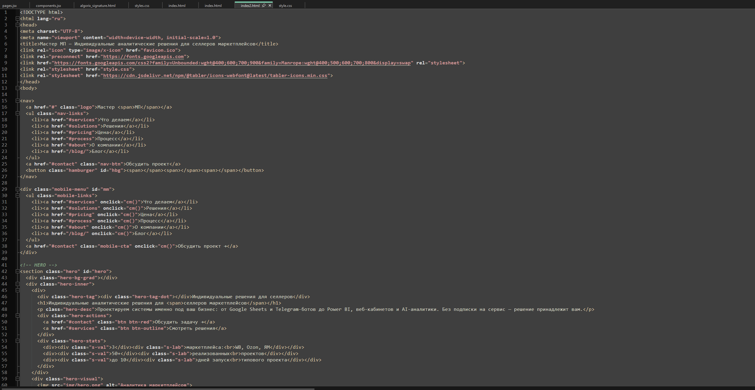Click line number 28 in the margin

(x=5, y=183)
